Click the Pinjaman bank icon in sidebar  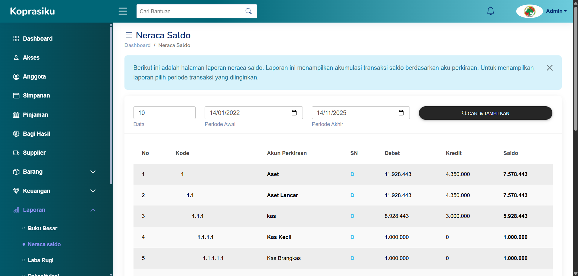point(16,115)
